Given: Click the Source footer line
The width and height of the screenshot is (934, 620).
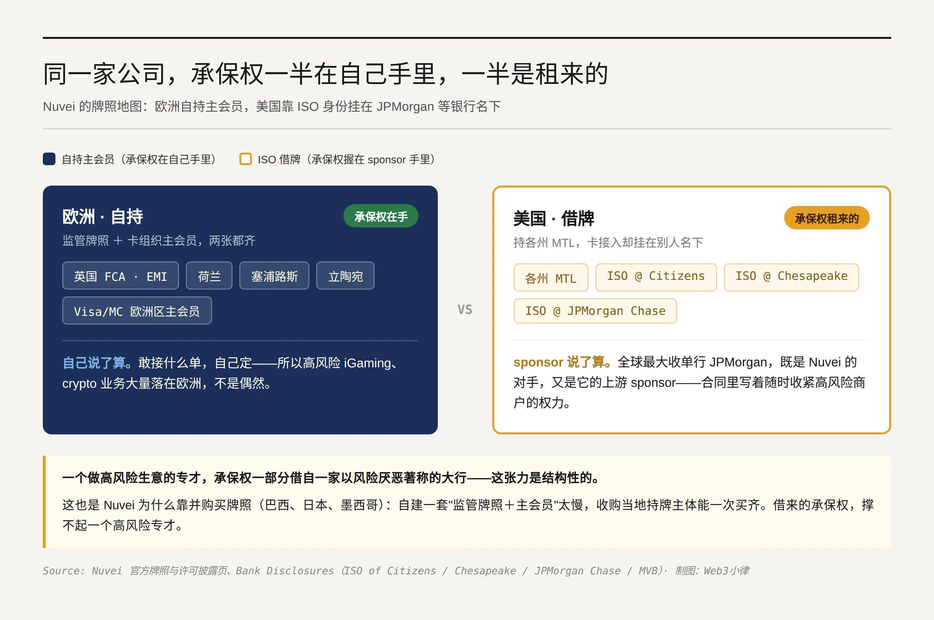Looking at the screenshot, I should (396, 570).
